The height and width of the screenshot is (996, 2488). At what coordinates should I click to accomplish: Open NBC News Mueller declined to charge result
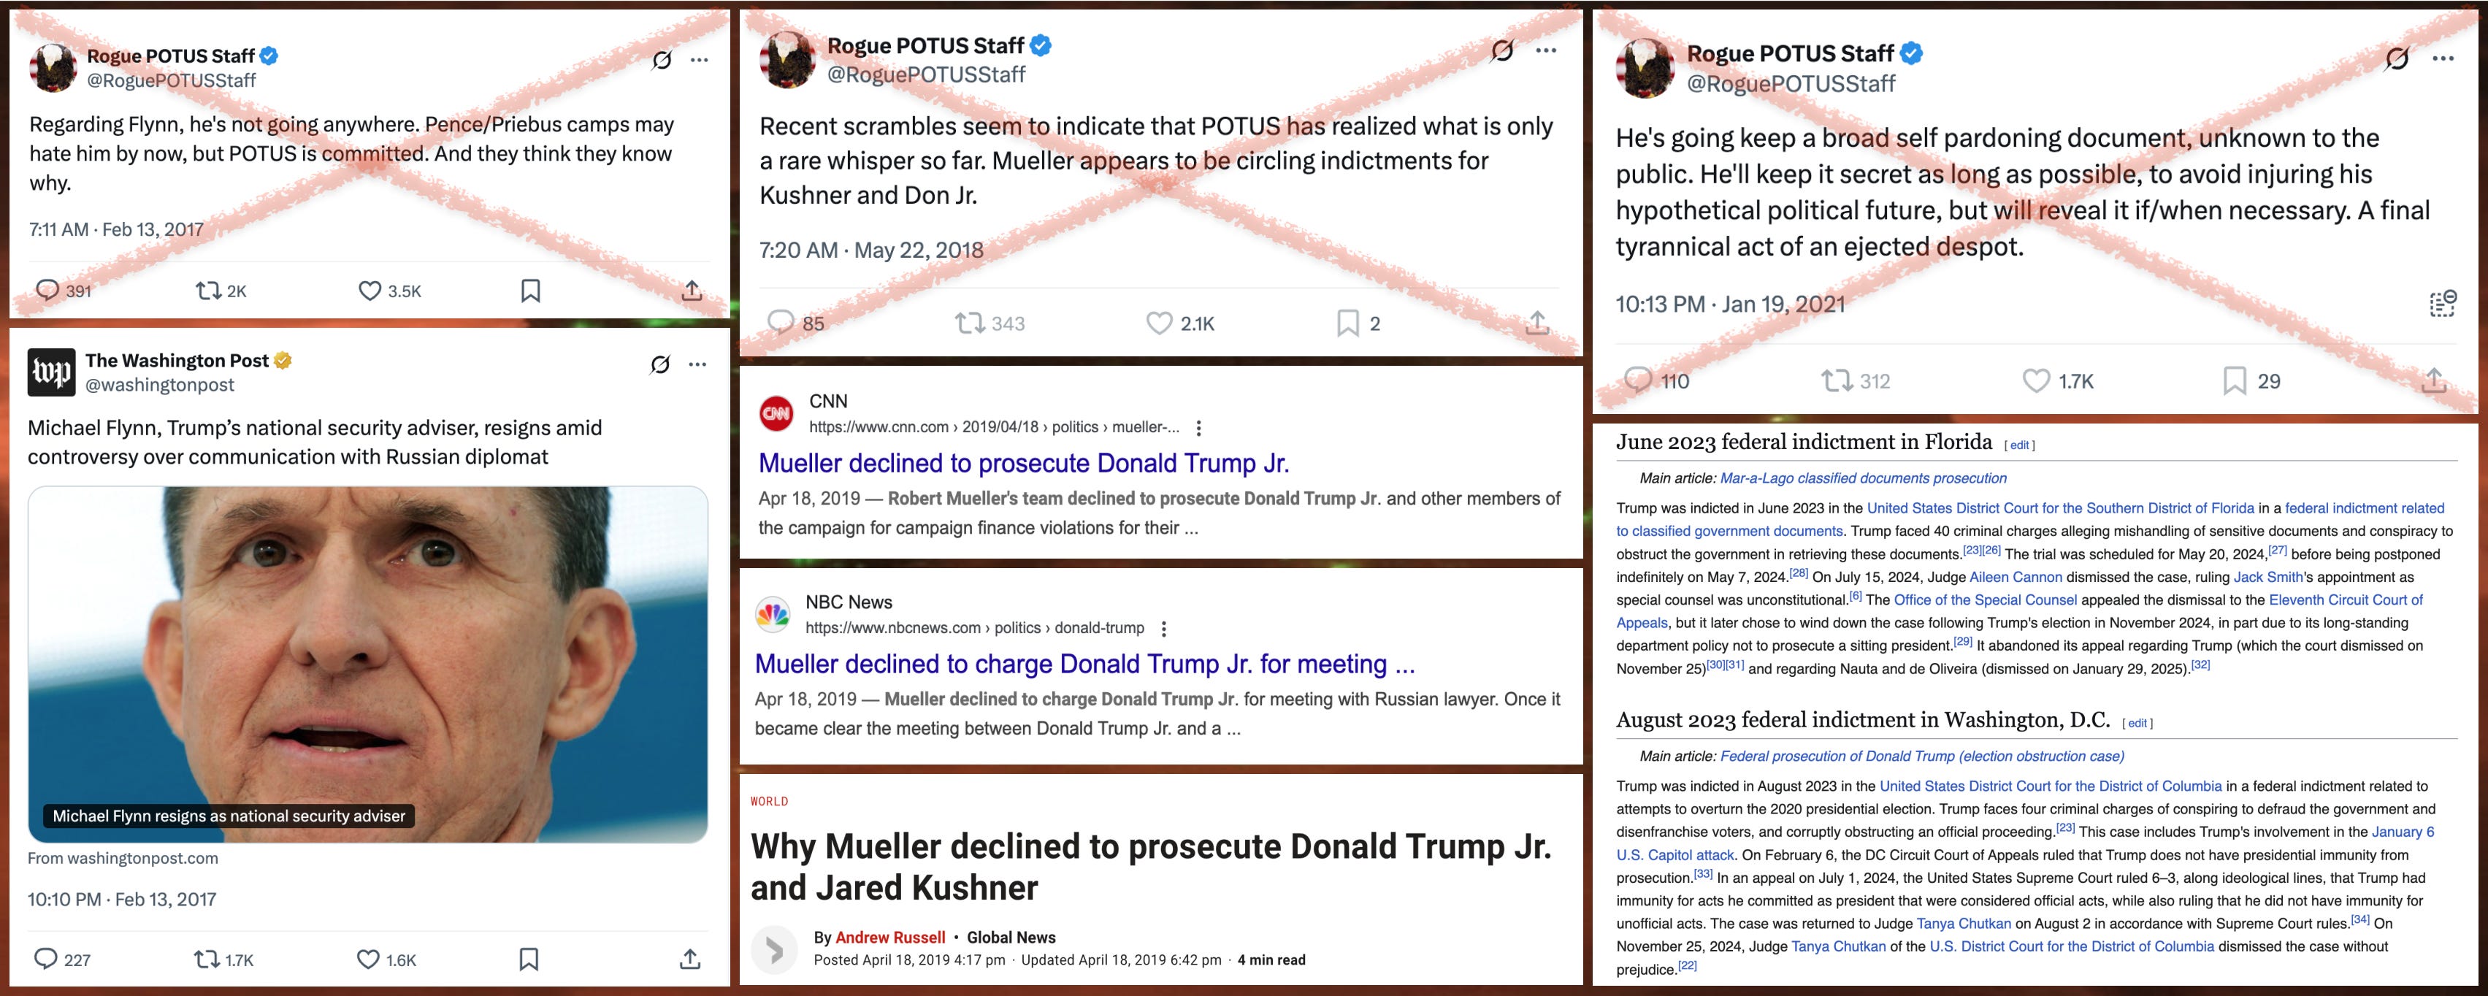pos(1084,664)
